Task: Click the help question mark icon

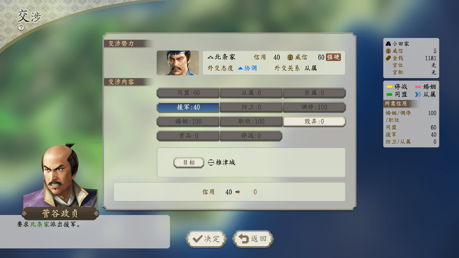Action: (21, 27)
